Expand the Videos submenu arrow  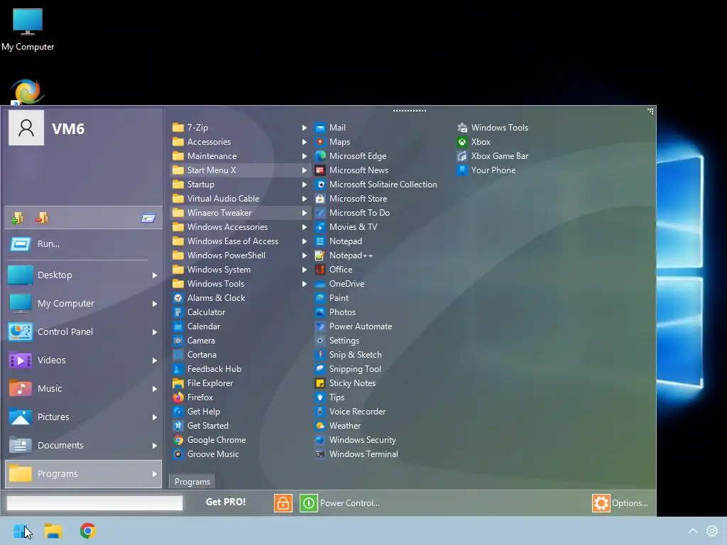tap(155, 360)
